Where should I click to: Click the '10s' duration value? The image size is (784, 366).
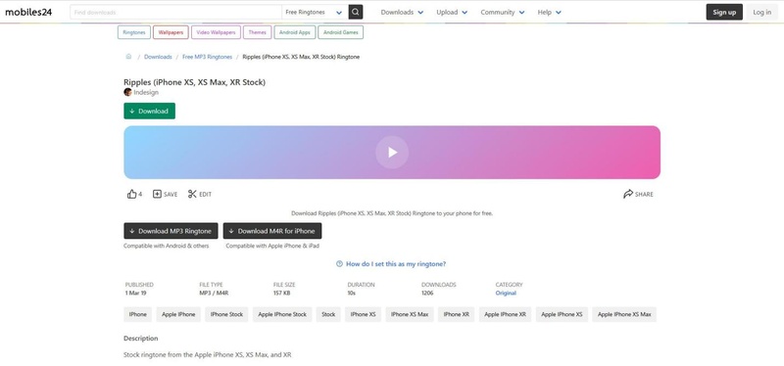(352, 294)
